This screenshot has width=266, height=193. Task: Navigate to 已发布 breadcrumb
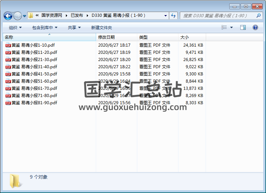pyautogui.click(x=77, y=15)
